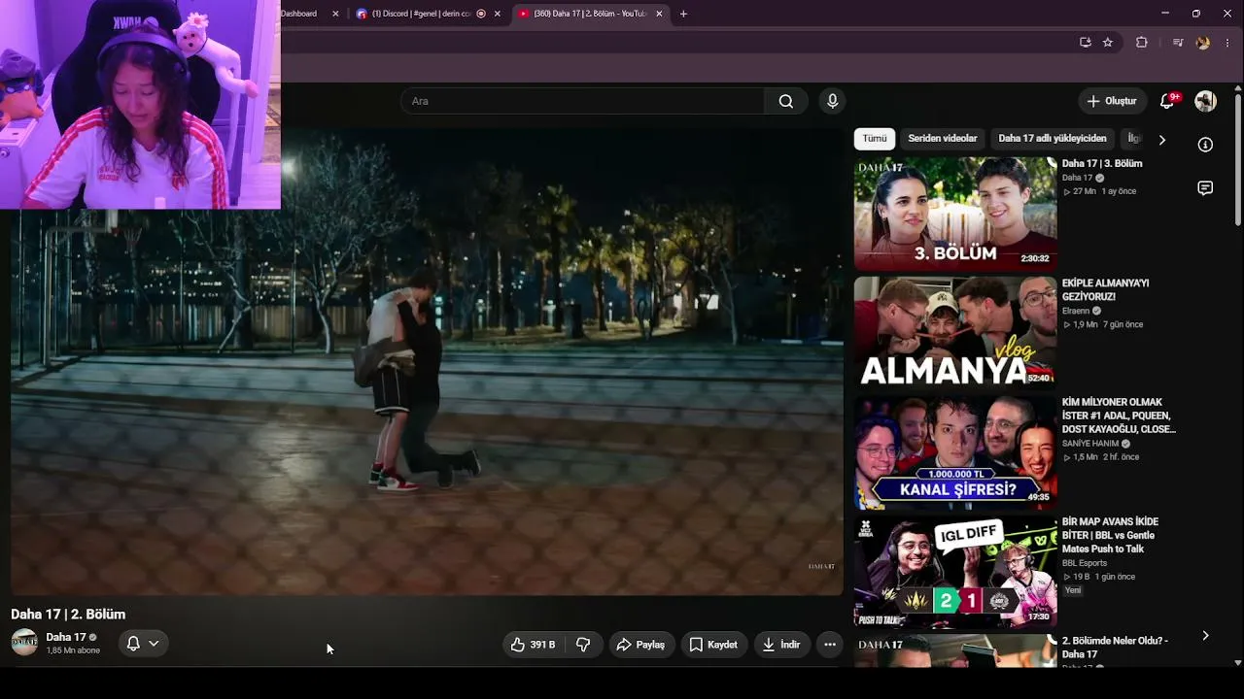Open the YouTube notifications bell
This screenshot has height=699, width=1244.
1168,101
